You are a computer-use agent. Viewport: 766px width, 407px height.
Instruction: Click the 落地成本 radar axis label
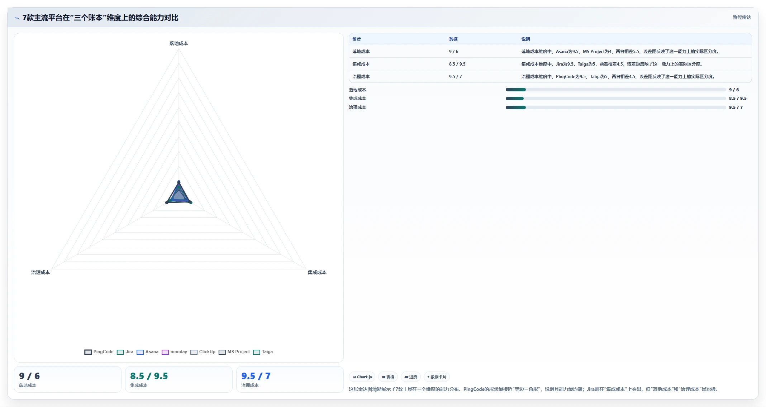[x=179, y=43]
